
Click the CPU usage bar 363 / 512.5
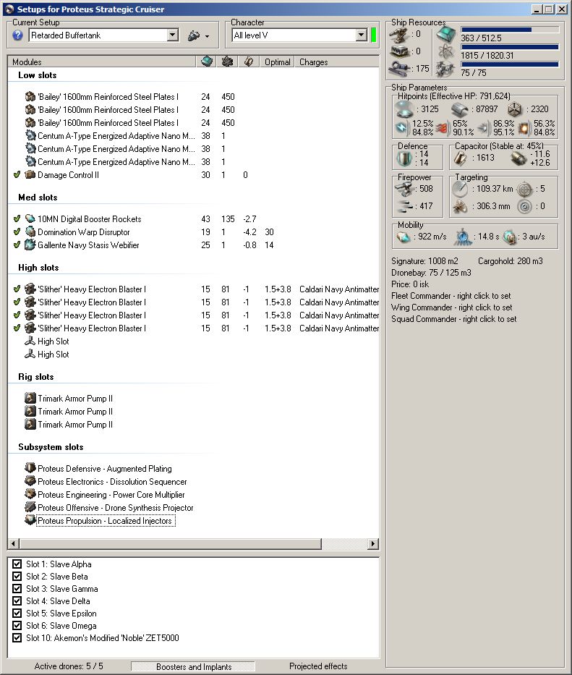click(510, 30)
